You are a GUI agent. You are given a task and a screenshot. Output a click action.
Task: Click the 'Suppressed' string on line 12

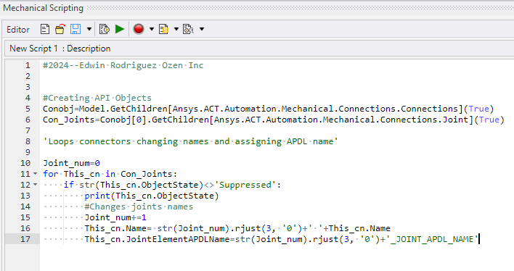[245, 185]
